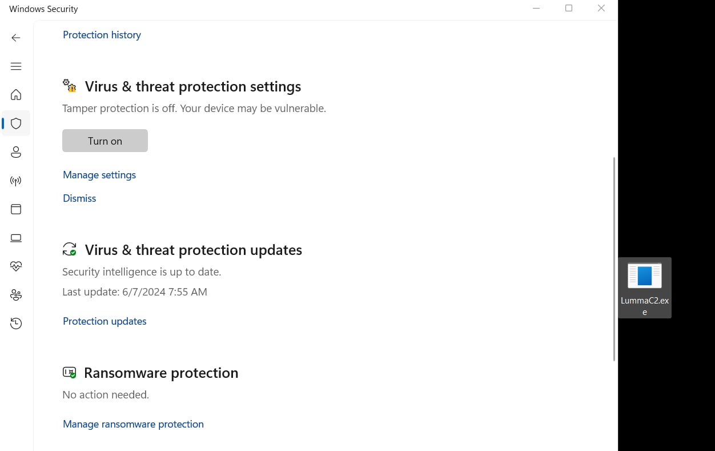Open Manage settings link
715x451 pixels.
coord(99,175)
